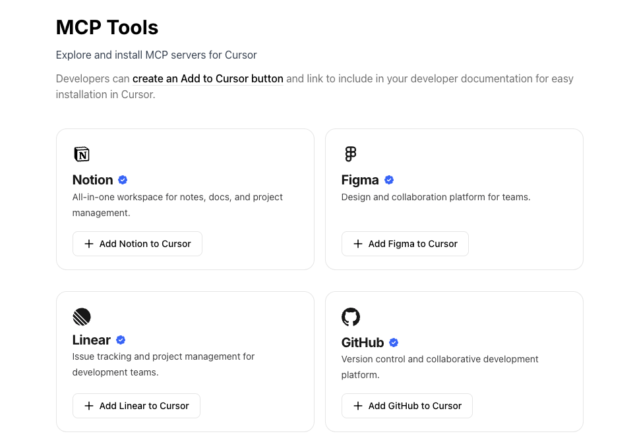Open the create an Add to Cursor button link
Viewport: 635px width, 444px height.
click(208, 78)
